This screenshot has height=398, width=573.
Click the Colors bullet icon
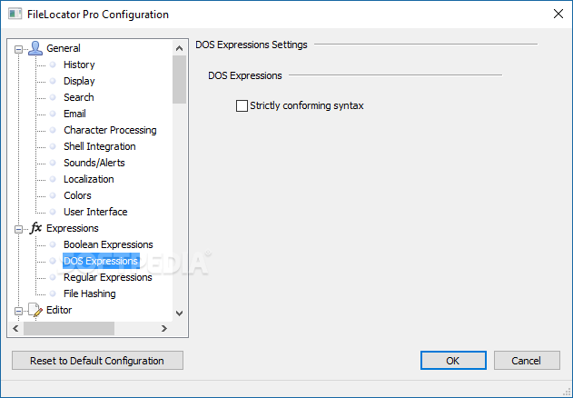[x=53, y=195]
